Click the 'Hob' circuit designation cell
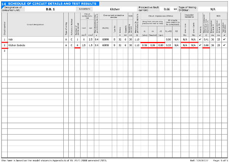This screenshot has height=162, width=229. [35, 39]
